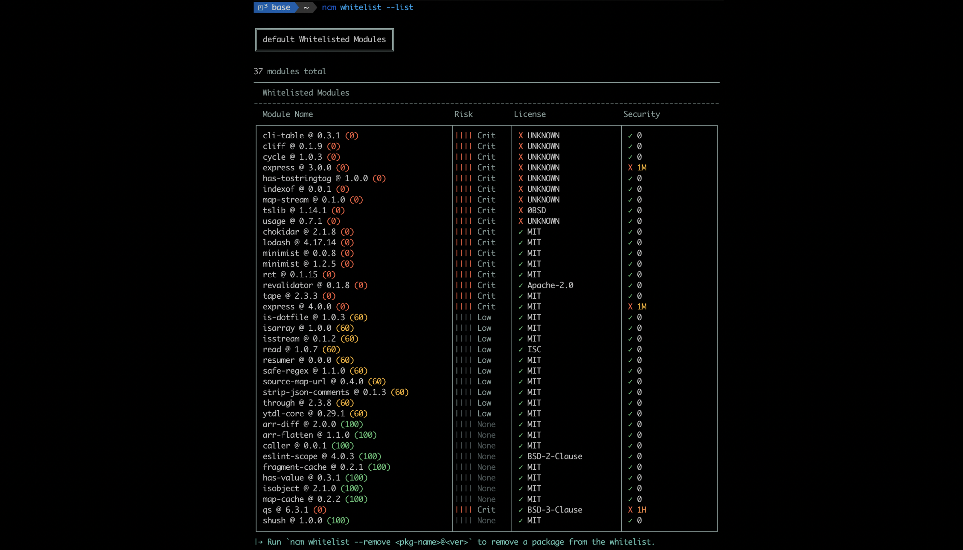Click the 'Apache-2.0' license value
The image size is (963, 550).
pos(550,285)
